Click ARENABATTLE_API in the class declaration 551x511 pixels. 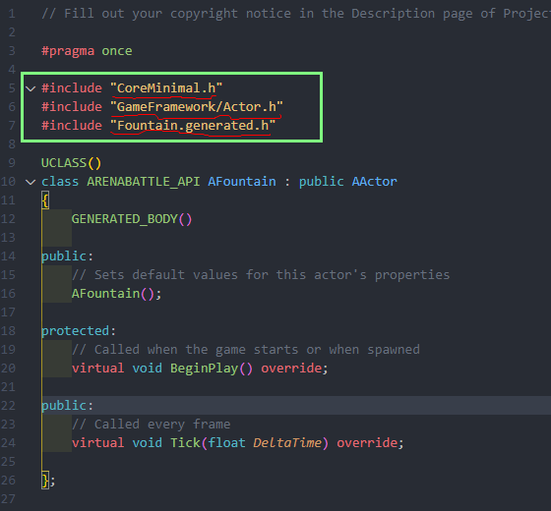pyautogui.click(x=144, y=182)
